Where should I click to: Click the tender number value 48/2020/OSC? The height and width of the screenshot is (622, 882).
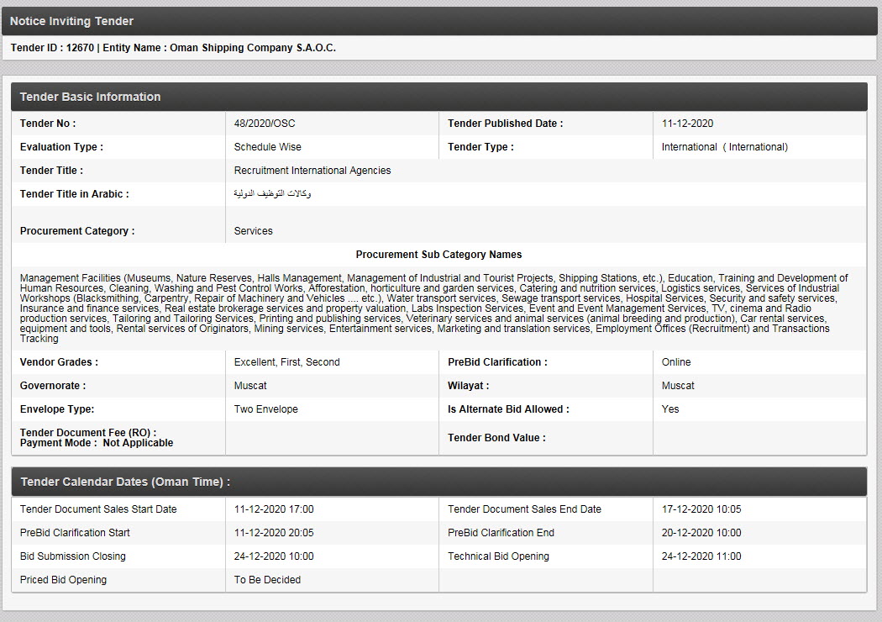[265, 124]
